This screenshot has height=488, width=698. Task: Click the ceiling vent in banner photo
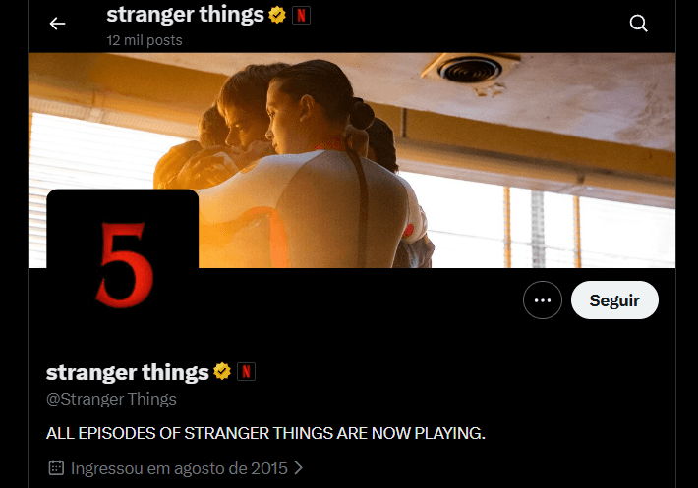pyautogui.click(x=470, y=70)
